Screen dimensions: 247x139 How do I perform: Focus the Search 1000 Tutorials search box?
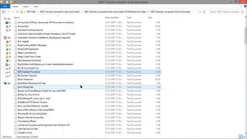pos(225,12)
